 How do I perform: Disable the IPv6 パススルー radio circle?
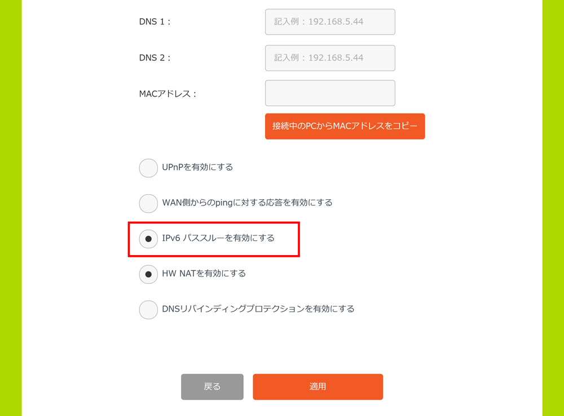148,239
